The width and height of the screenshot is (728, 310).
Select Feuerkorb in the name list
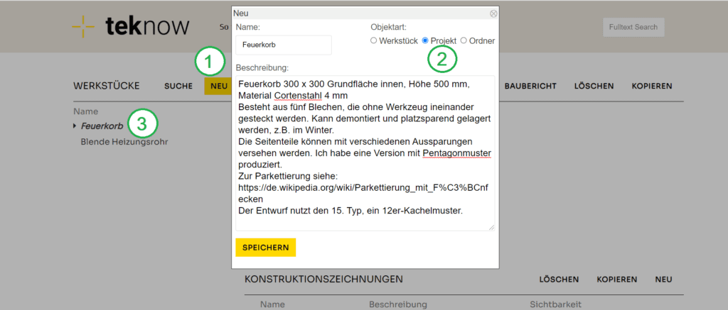click(x=102, y=126)
